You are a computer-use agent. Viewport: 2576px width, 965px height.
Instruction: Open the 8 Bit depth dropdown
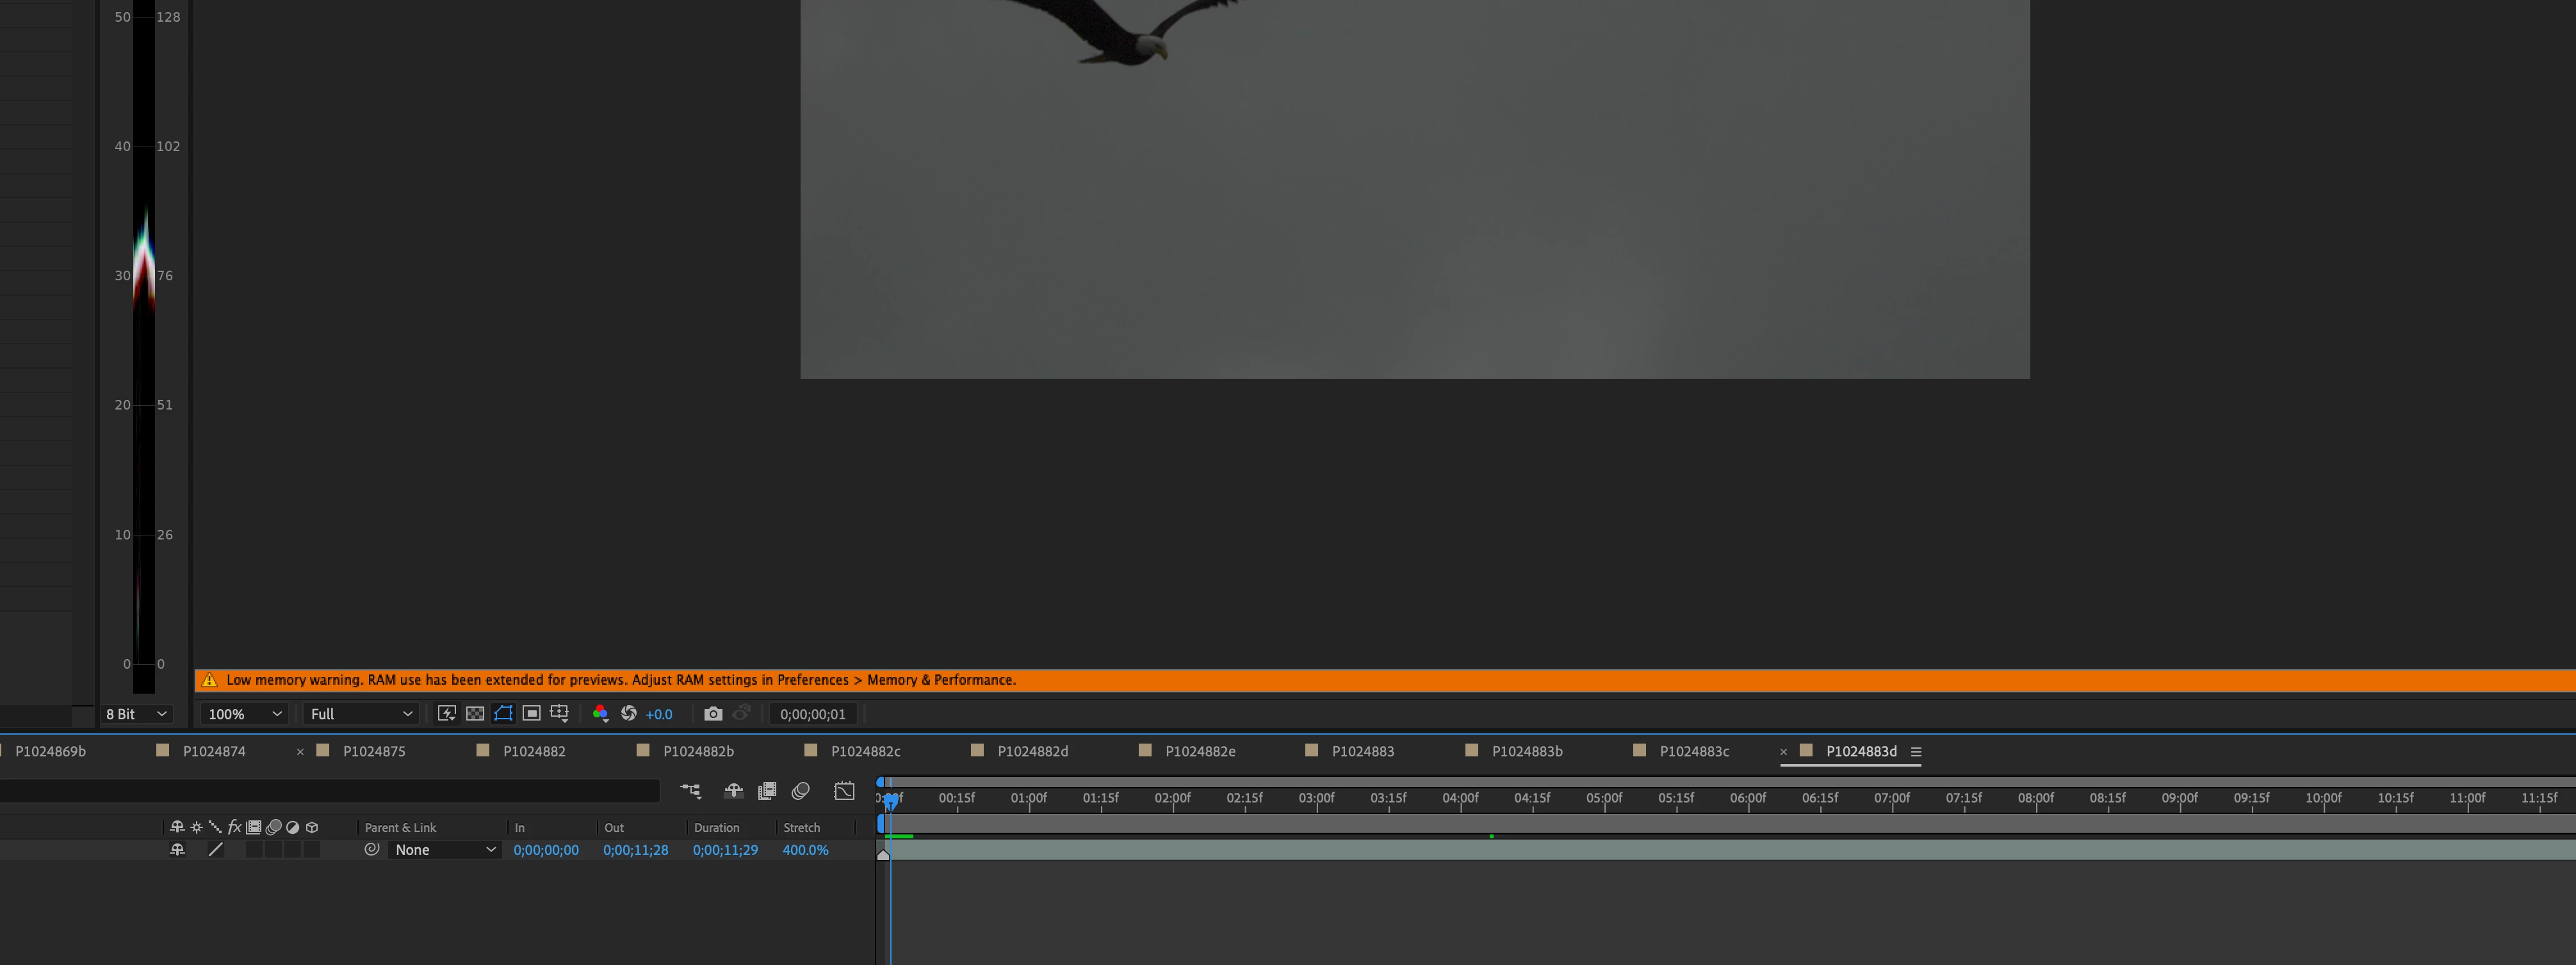point(137,714)
